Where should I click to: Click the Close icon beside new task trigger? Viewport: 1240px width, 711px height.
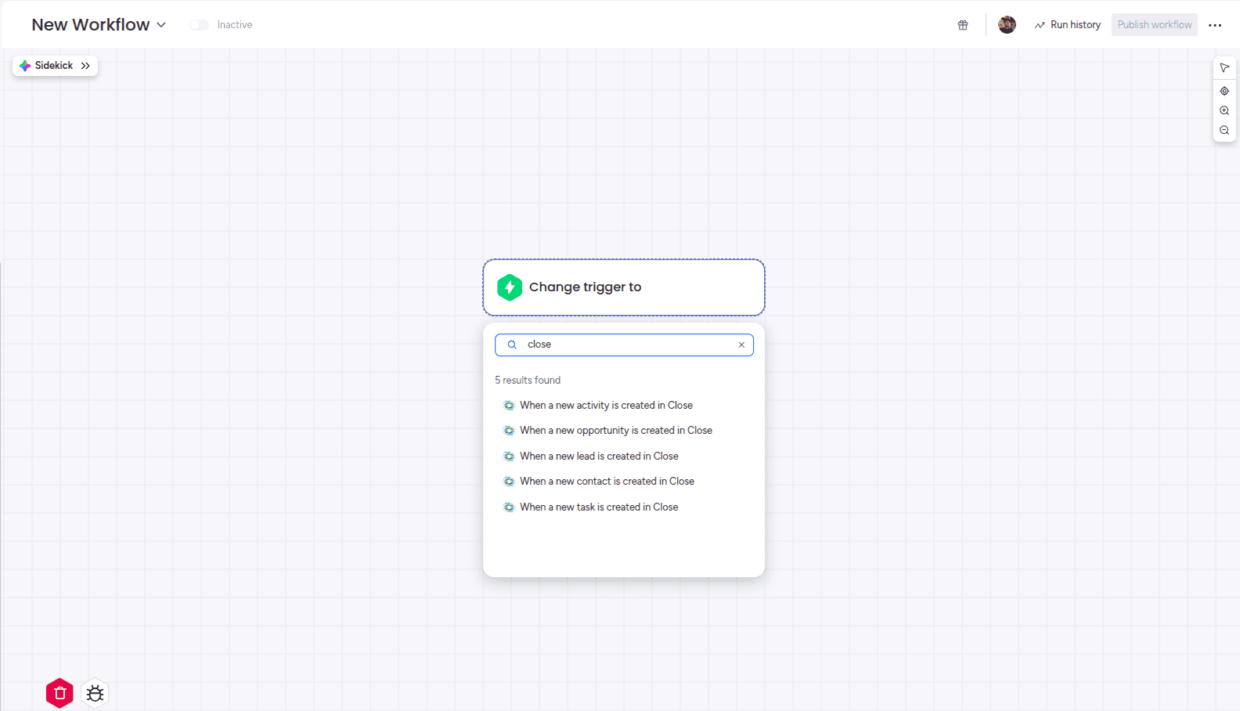tap(509, 507)
